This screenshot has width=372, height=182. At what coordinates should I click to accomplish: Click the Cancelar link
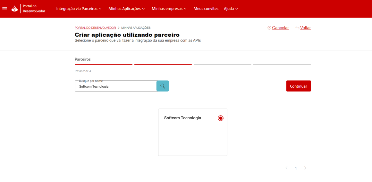coord(280,28)
